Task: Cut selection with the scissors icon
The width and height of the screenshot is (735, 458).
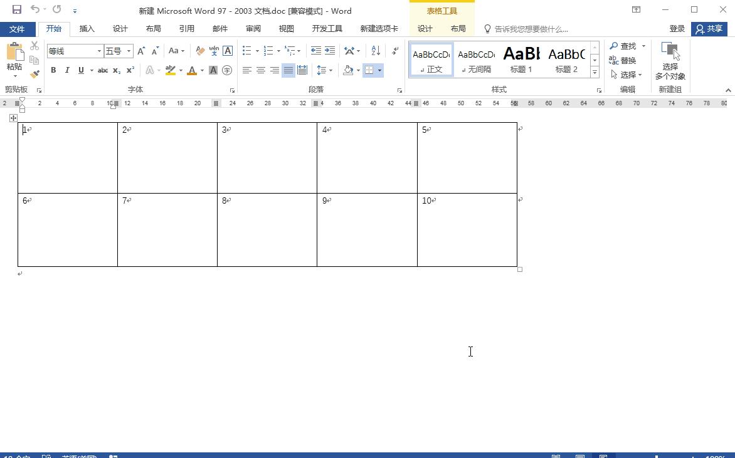Action: (34, 46)
